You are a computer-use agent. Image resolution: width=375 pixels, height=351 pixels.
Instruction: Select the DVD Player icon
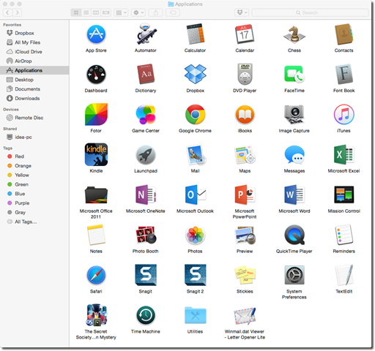[245, 74]
